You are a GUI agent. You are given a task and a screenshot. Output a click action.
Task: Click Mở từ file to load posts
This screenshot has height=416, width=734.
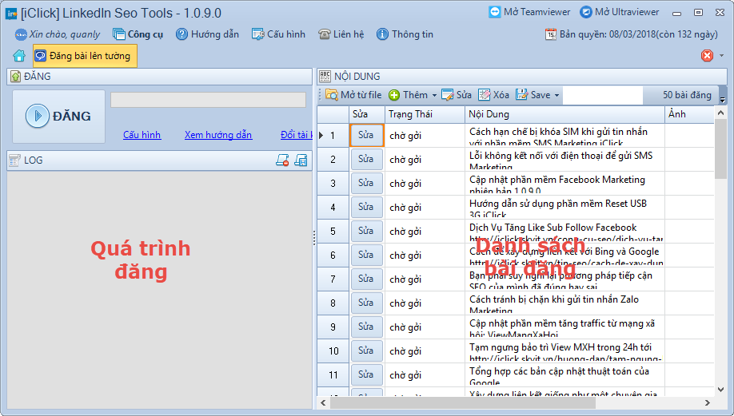(353, 95)
